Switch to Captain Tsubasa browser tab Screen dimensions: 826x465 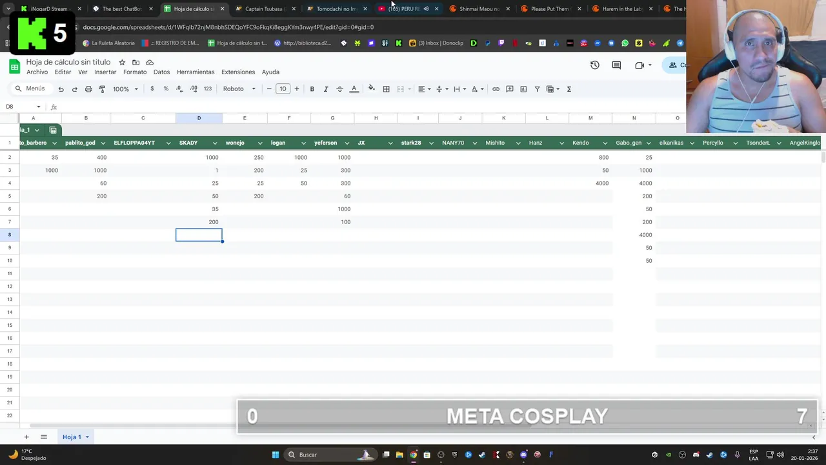pyautogui.click(x=264, y=9)
